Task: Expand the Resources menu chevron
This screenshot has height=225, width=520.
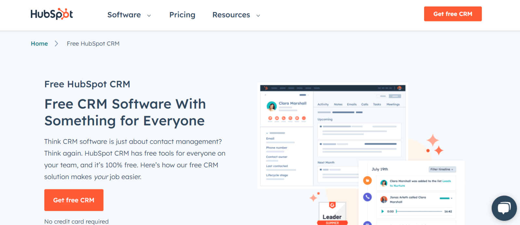Action: click(258, 16)
